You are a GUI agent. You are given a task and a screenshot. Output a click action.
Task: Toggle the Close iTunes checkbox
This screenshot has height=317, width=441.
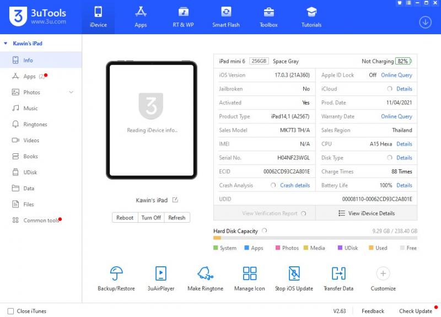(x=10, y=311)
